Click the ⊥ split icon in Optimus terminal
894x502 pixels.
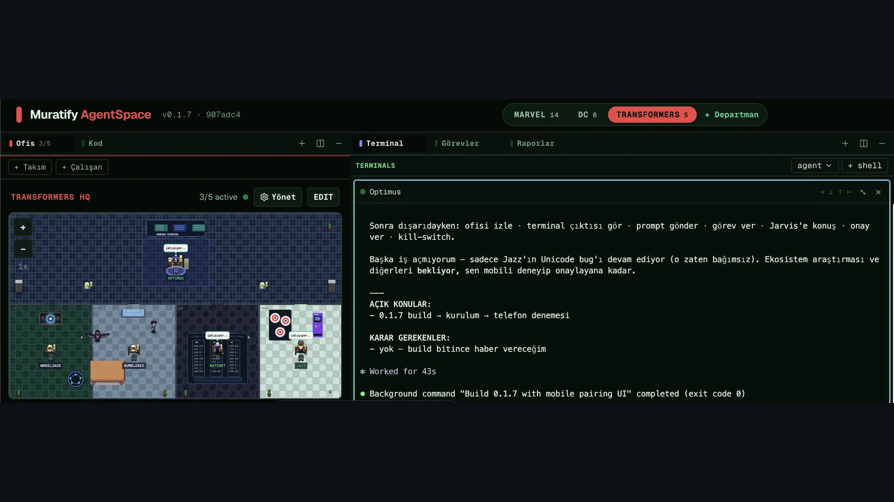(x=831, y=192)
